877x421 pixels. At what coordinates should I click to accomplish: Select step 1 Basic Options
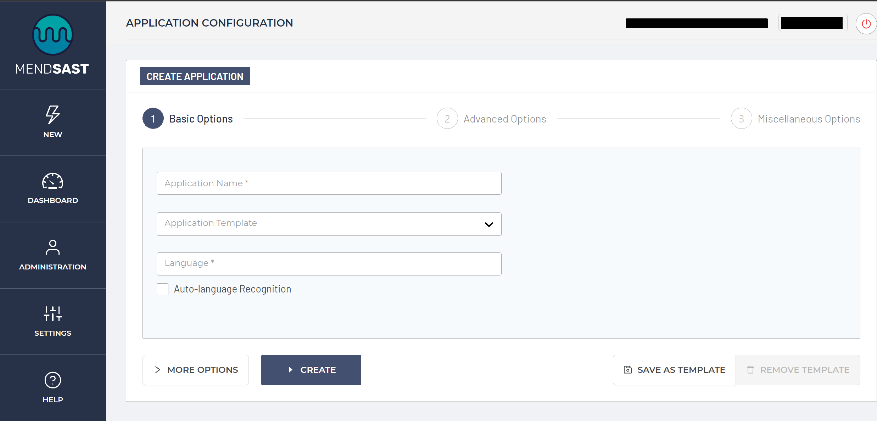tap(153, 119)
